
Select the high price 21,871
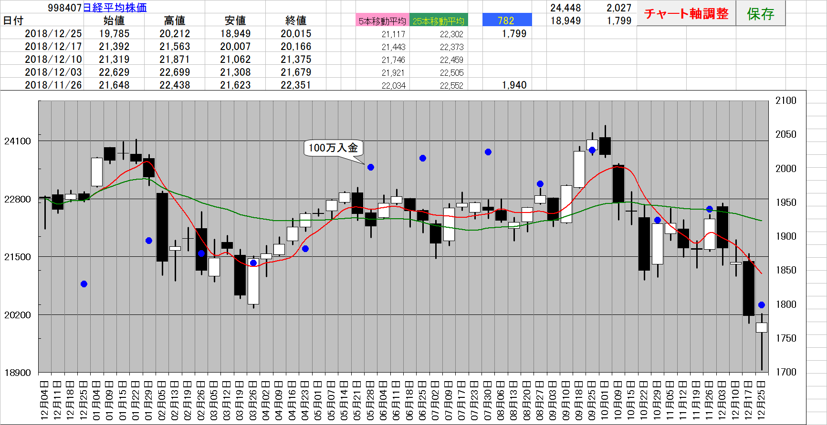[175, 59]
